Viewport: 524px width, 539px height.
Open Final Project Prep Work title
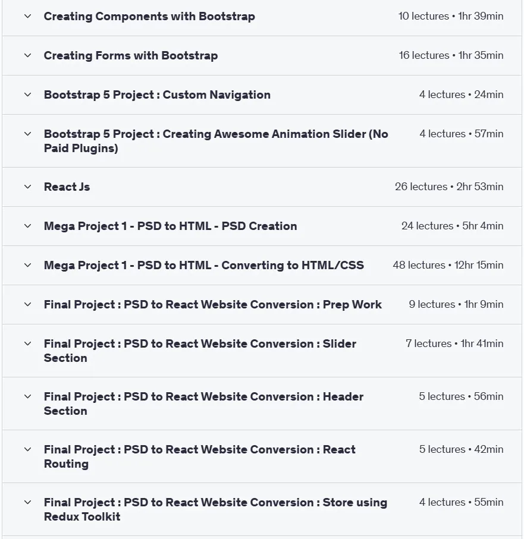212,305
